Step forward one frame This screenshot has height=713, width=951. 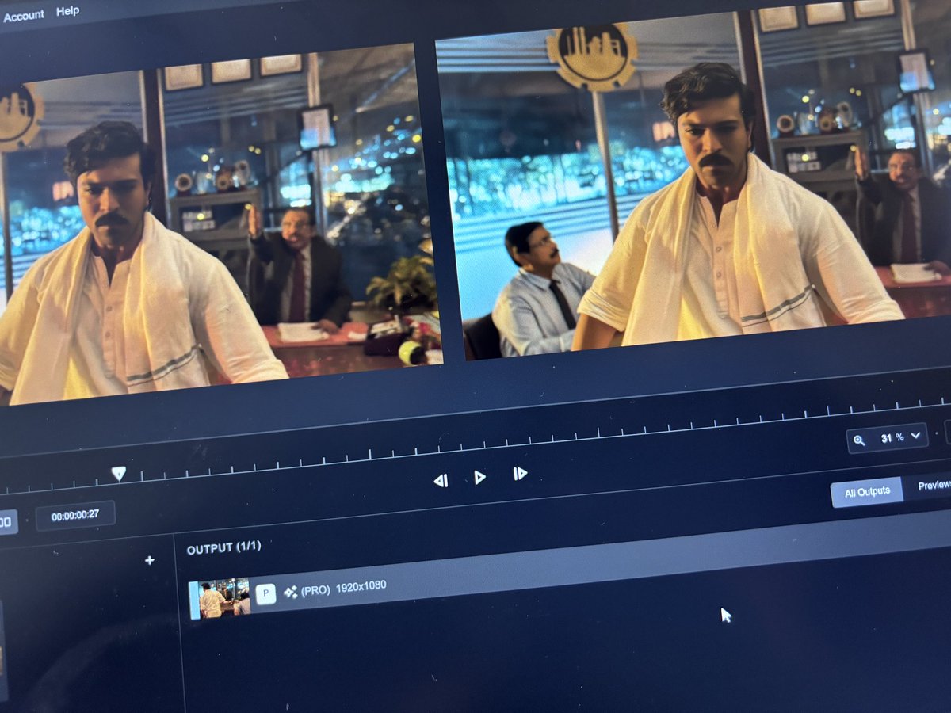(x=520, y=474)
